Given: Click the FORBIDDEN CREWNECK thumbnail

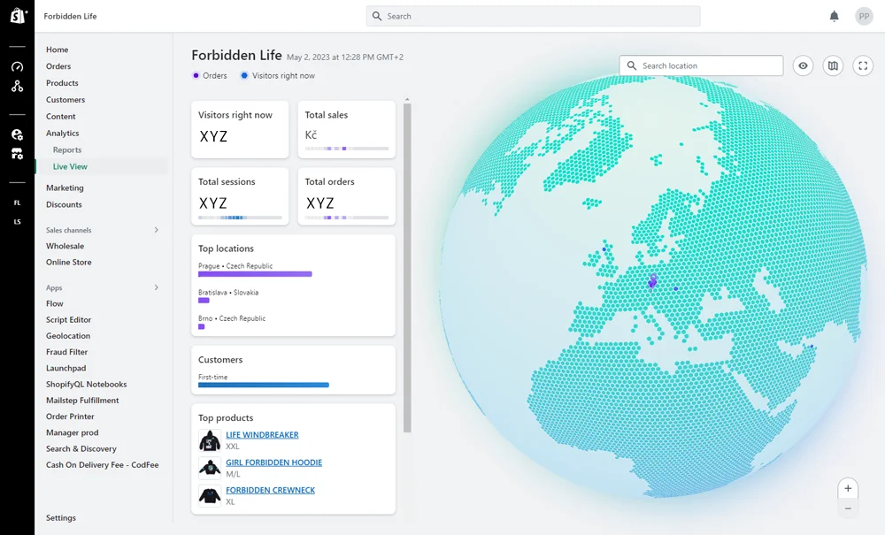Looking at the screenshot, I should pyautogui.click(x=210, y=495).
